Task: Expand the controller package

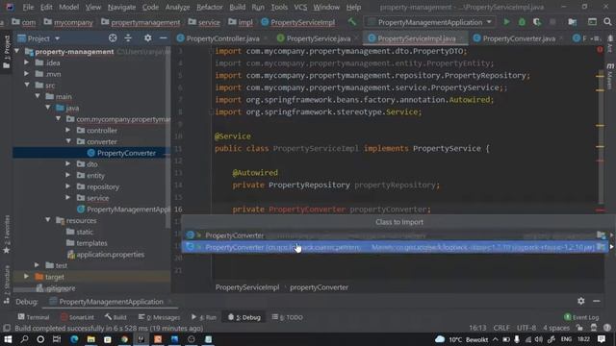Action: 68,130
